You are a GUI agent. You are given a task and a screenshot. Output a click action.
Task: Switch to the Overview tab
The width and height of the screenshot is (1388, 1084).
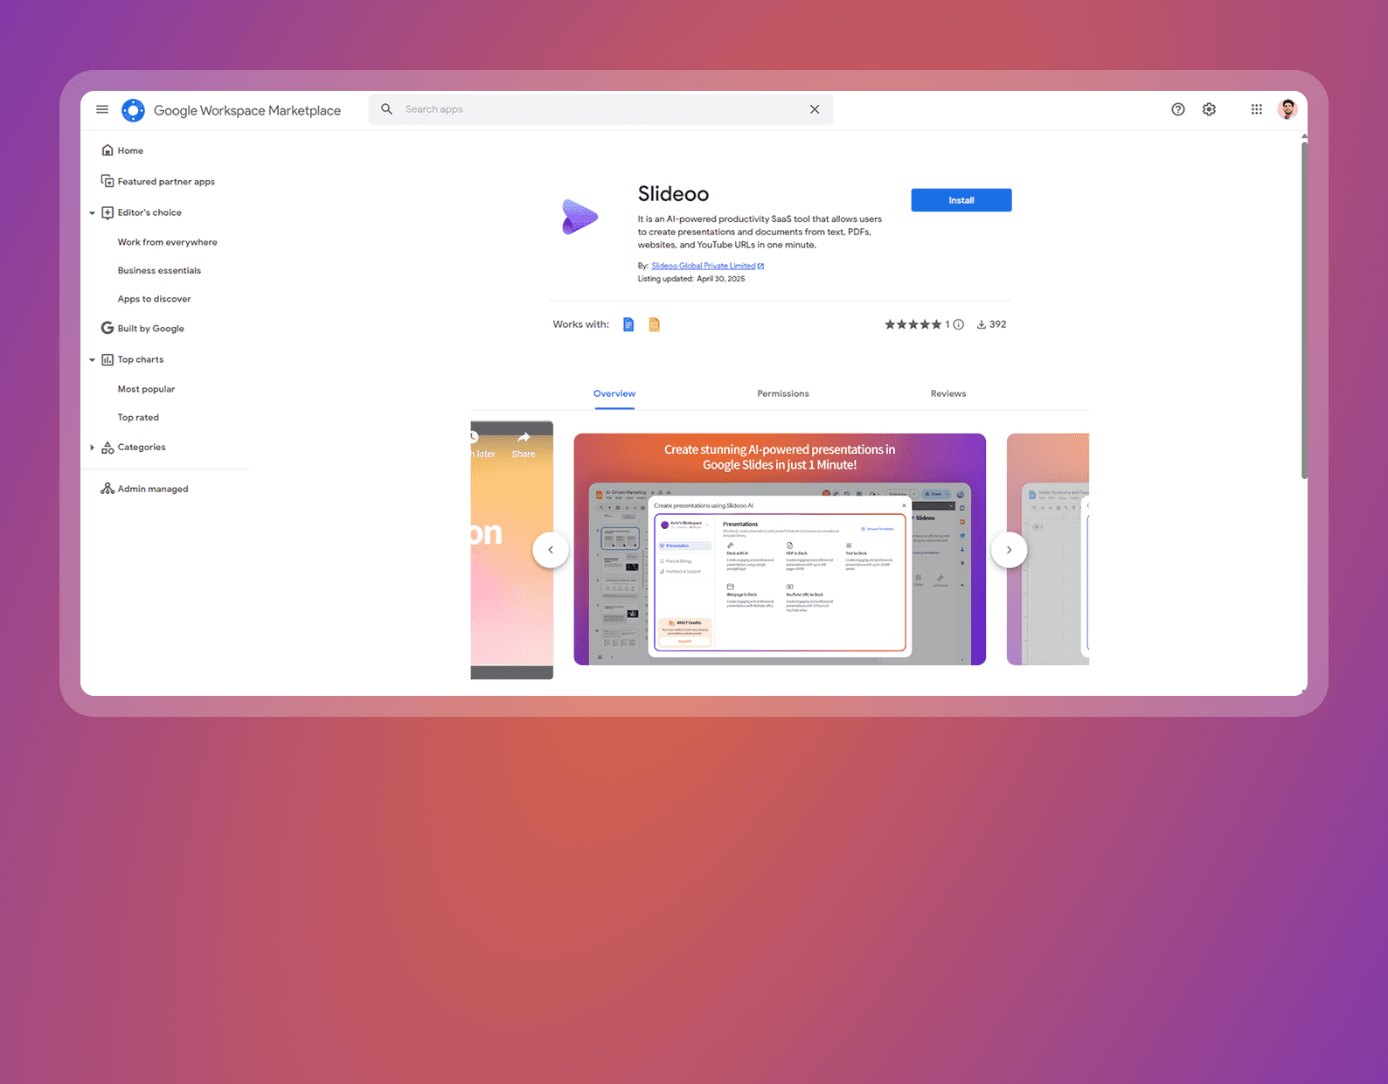(x=614, y=393)
